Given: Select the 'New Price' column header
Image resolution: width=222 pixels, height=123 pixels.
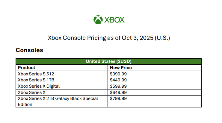Looking at the screenshot, I should click(121, 68).
